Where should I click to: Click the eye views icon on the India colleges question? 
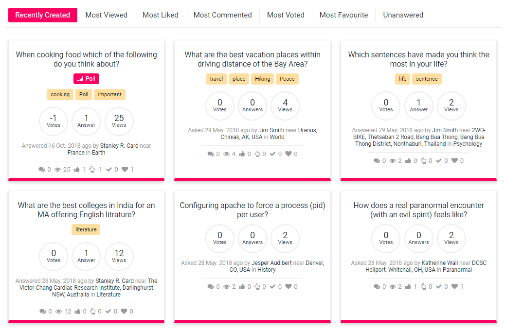(58, 312)
